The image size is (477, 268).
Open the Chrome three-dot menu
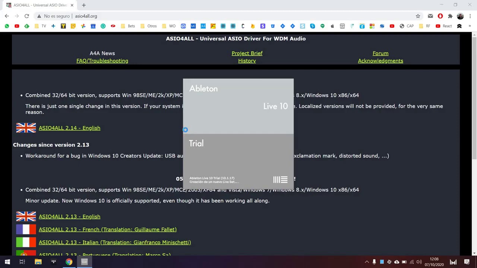(470, 16)
